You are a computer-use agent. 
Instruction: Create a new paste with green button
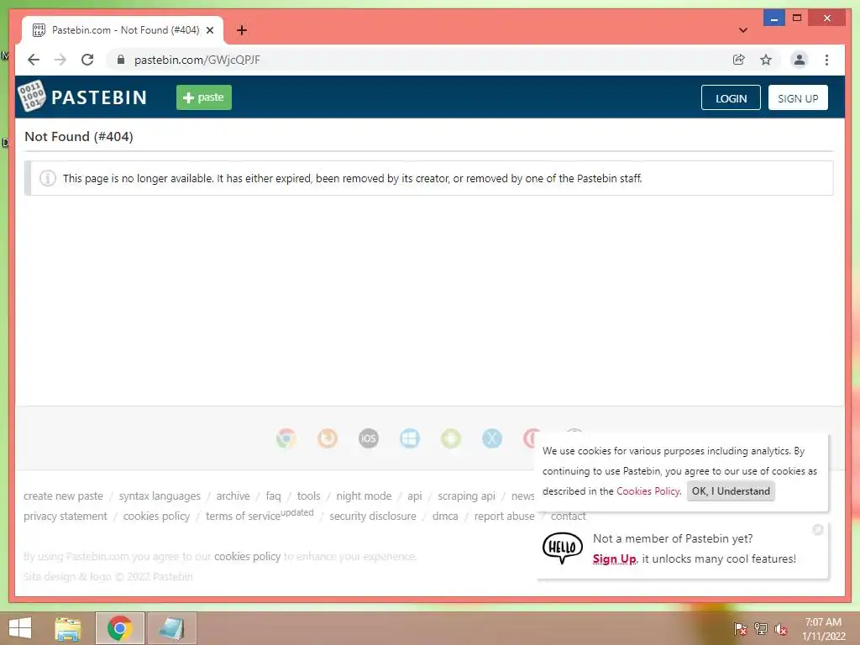tap(204, 97)
